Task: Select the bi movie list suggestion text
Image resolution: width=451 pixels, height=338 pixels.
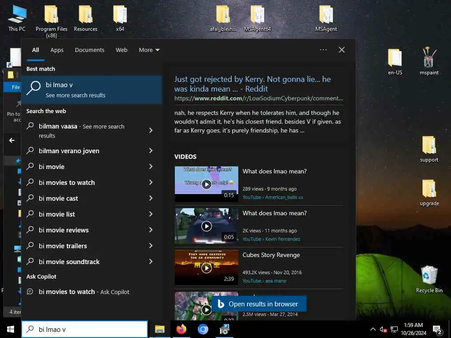Action: (57, 214)
